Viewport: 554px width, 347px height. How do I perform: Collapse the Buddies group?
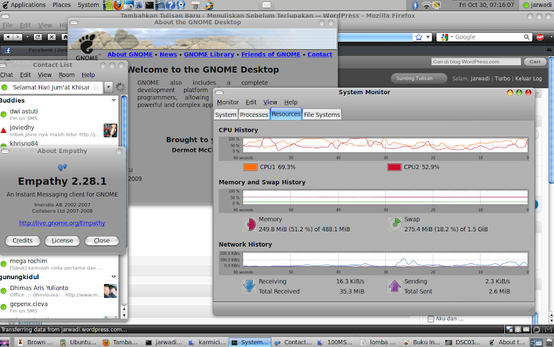[114, 100]
